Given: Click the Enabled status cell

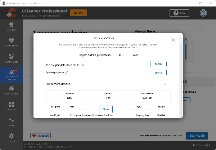Looking at the screenshot, I should coord(161,115).
